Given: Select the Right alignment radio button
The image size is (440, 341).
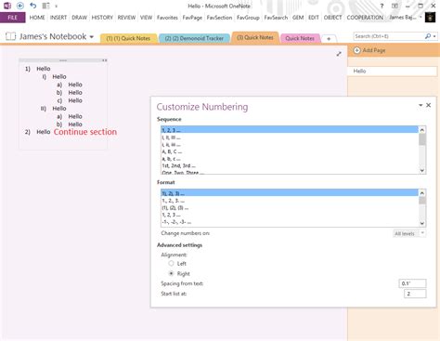Looking at the screenshot, I should click(171, 273).
